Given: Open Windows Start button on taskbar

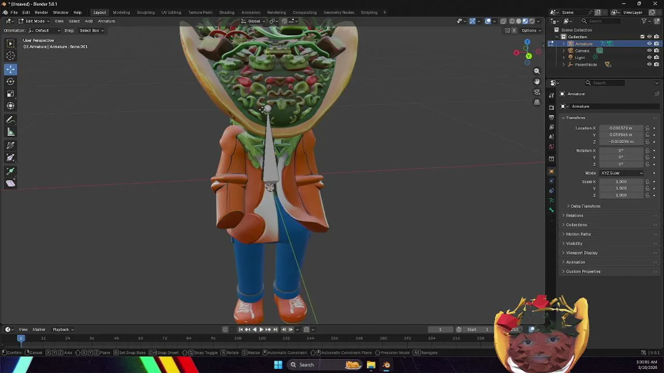Looking at the screenshot, I should (x=278, y=365).
